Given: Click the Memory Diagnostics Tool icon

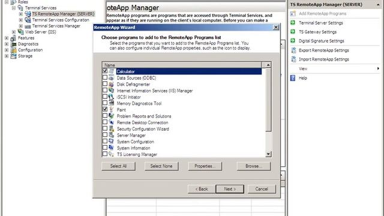Looking at the screenshot, I should click(x=112, y=103).
